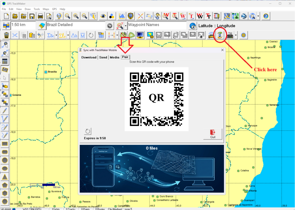Click the scissors cut icon
The width and height of the screenshot is (295, 210).
[15, 35]
